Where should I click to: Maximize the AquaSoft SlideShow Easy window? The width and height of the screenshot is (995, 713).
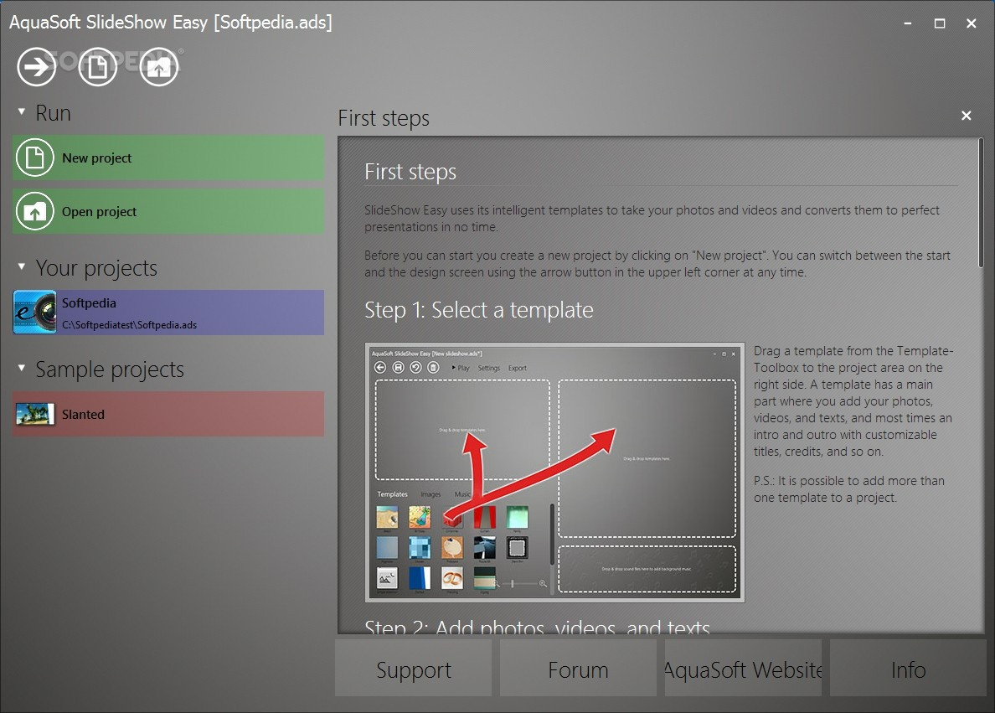939,23
